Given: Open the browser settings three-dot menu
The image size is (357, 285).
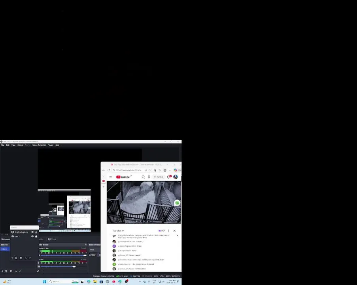Looking at the screenshot, I should click(170, 170).
